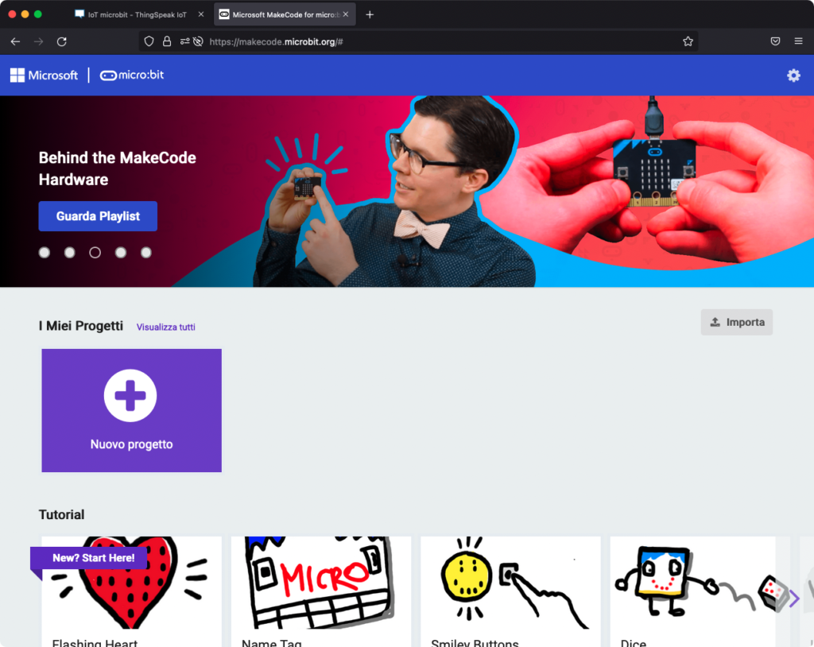Select the last carousel dot
Image resolution: width=814 pixels, height=647 pixels.
point(146,253)
